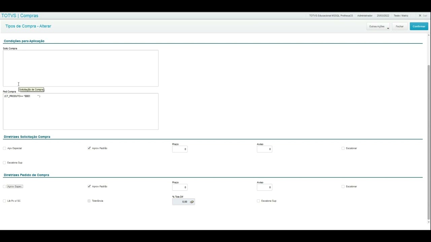Click into the Ped Compra expression area
431x242 pixels.
tap(80, 111)
